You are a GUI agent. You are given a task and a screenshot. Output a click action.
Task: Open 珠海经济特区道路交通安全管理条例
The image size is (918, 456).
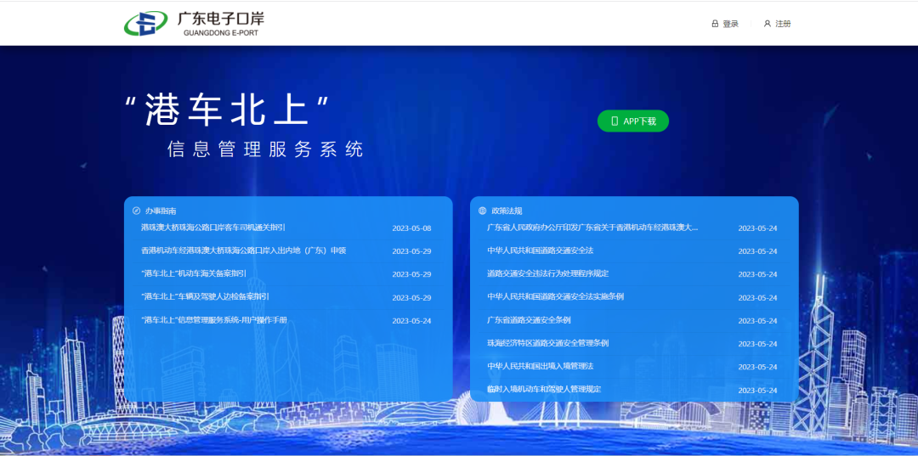coord(548,343)
